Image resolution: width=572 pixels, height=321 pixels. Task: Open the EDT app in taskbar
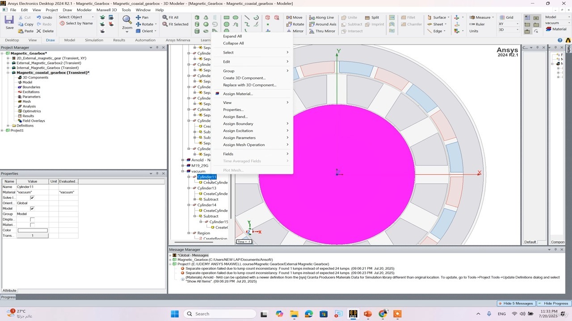click(x=353, y=314)
